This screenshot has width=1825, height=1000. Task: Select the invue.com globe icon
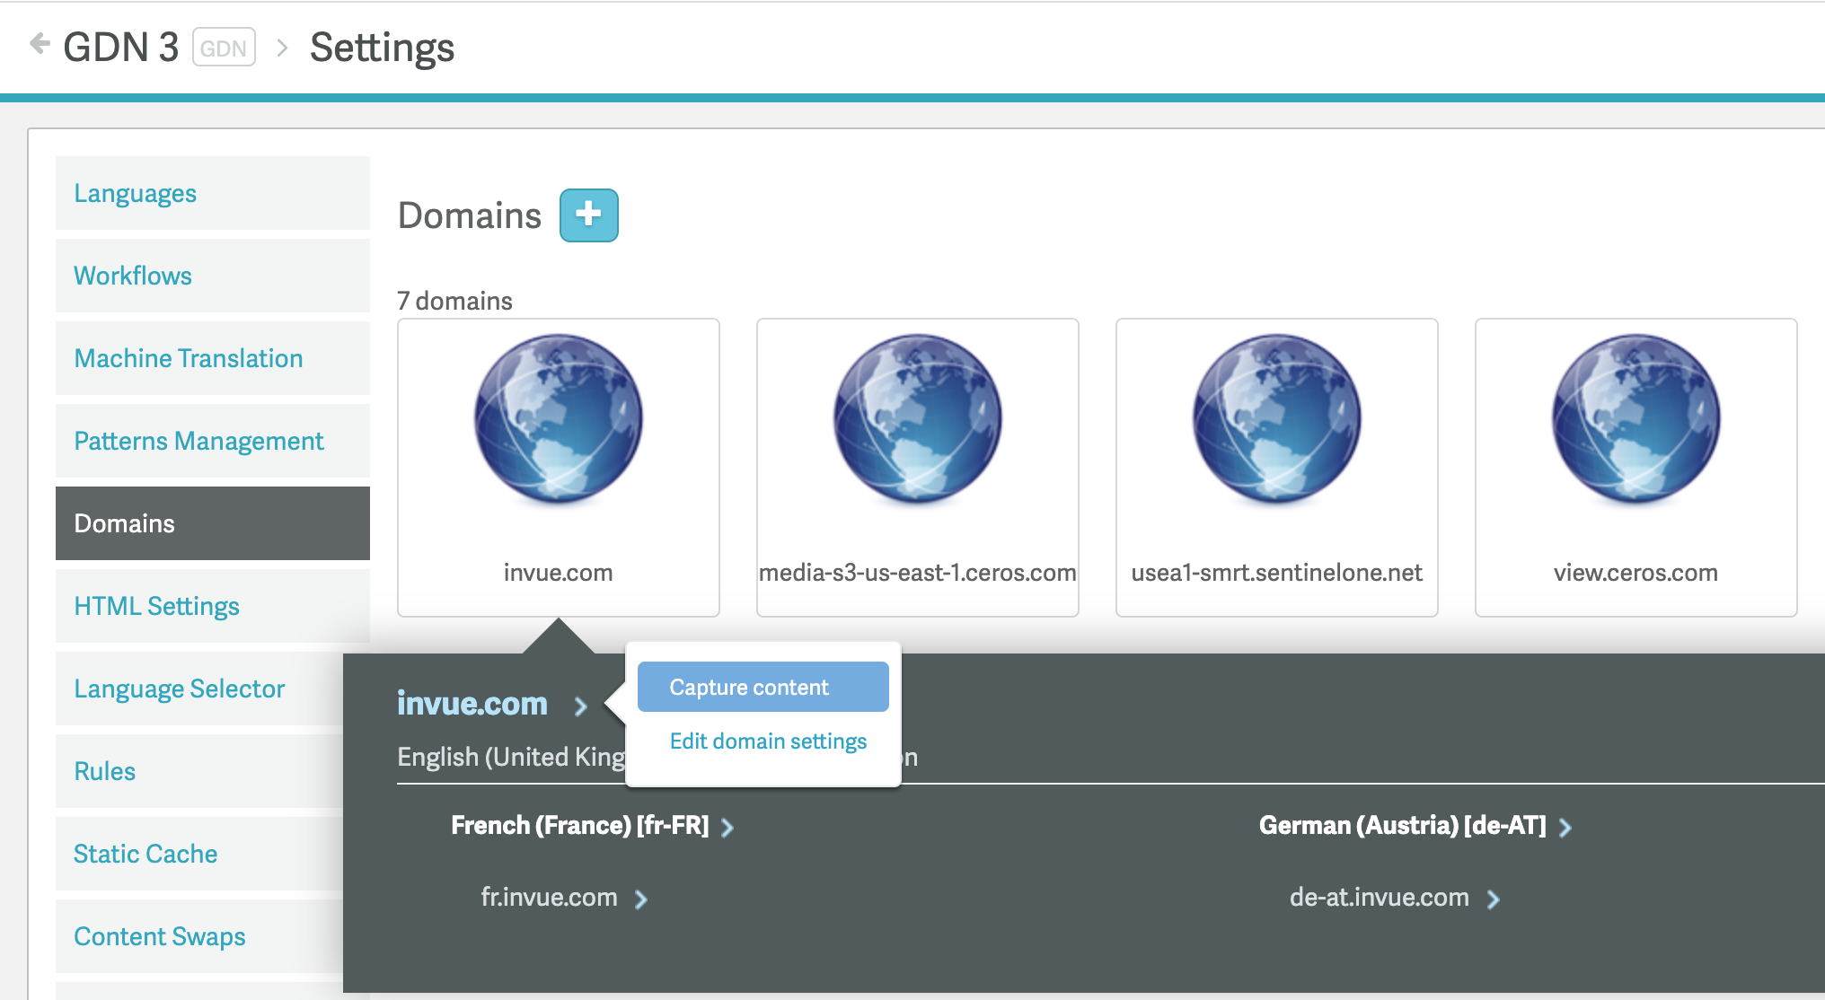pyautogui.click(x=558, y=418)
